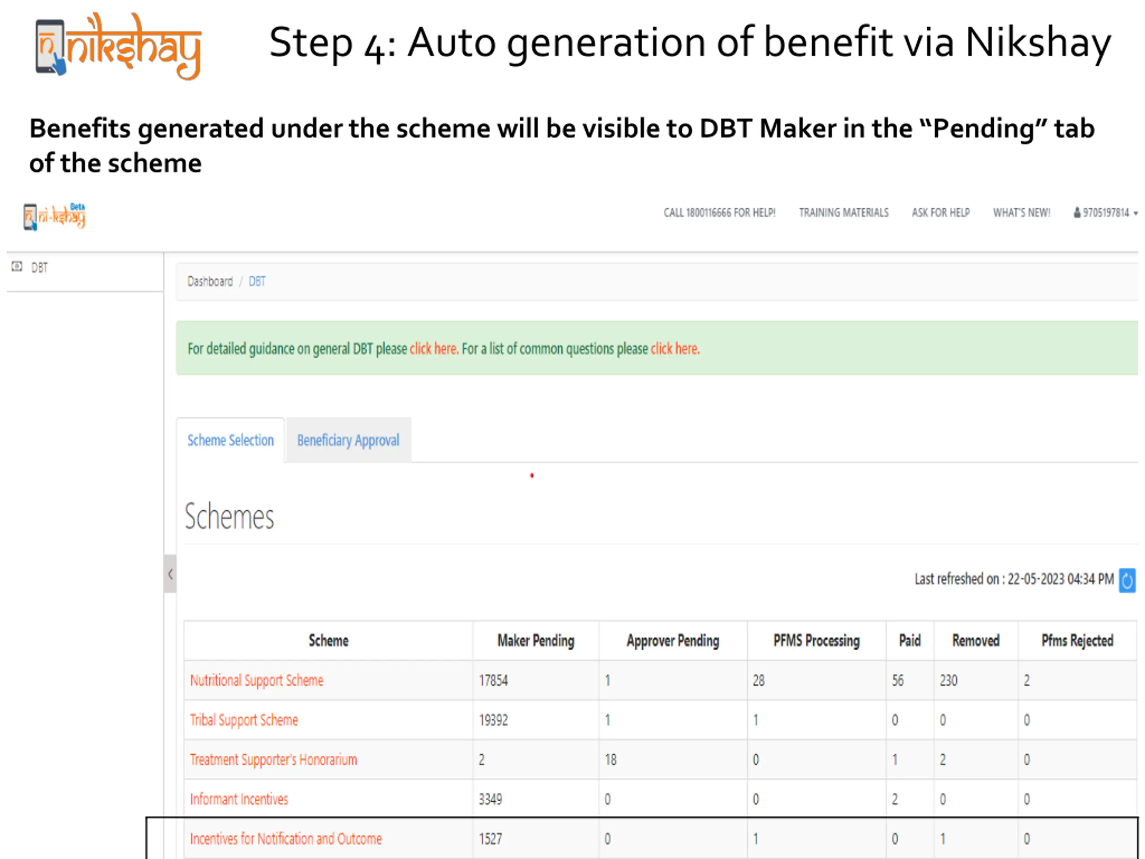Click Maker Pending value 1527

[490, 839]
